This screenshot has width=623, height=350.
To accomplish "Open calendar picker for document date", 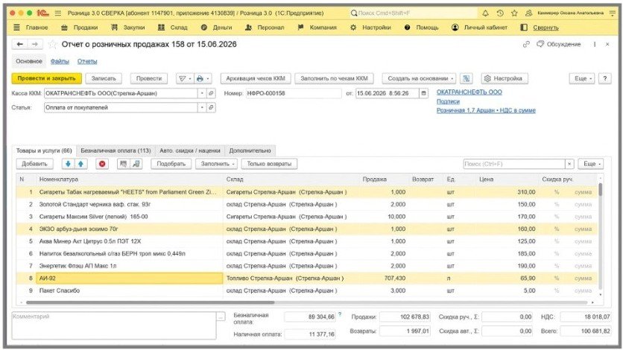I will (x=423, y=93).
